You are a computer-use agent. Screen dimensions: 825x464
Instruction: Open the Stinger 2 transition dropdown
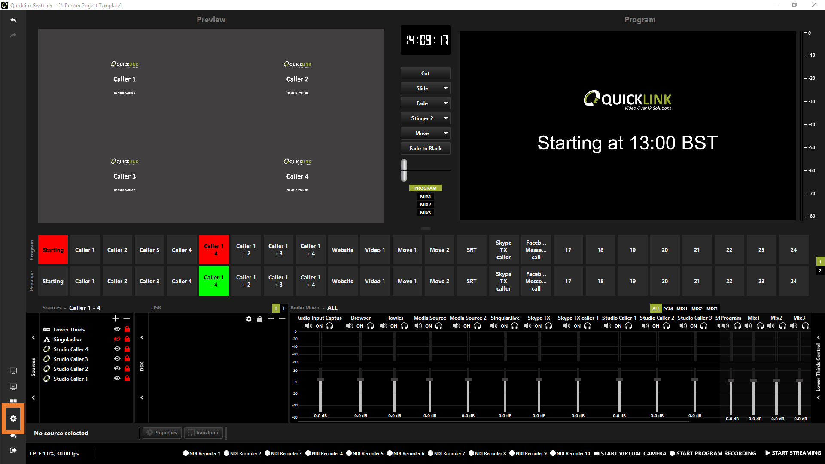coord(446,118)
